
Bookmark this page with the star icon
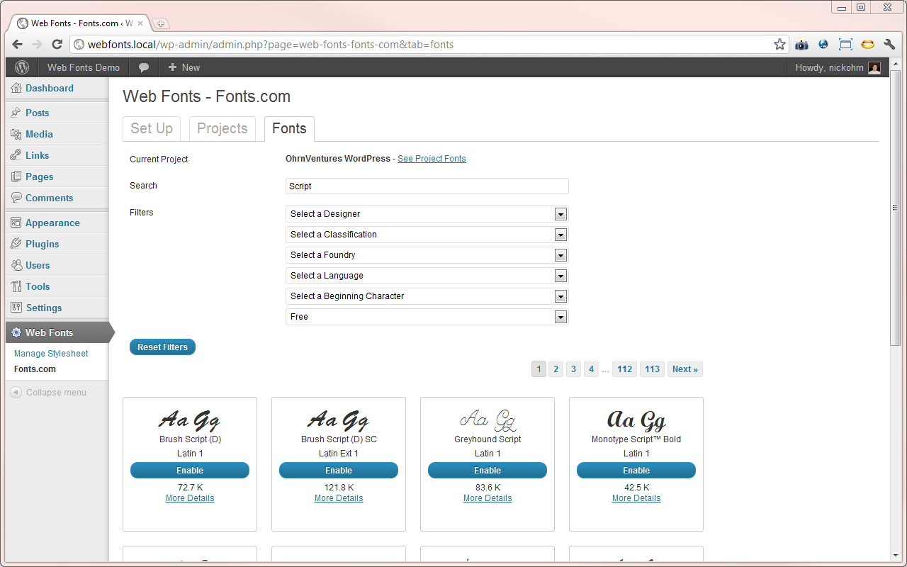779,44
